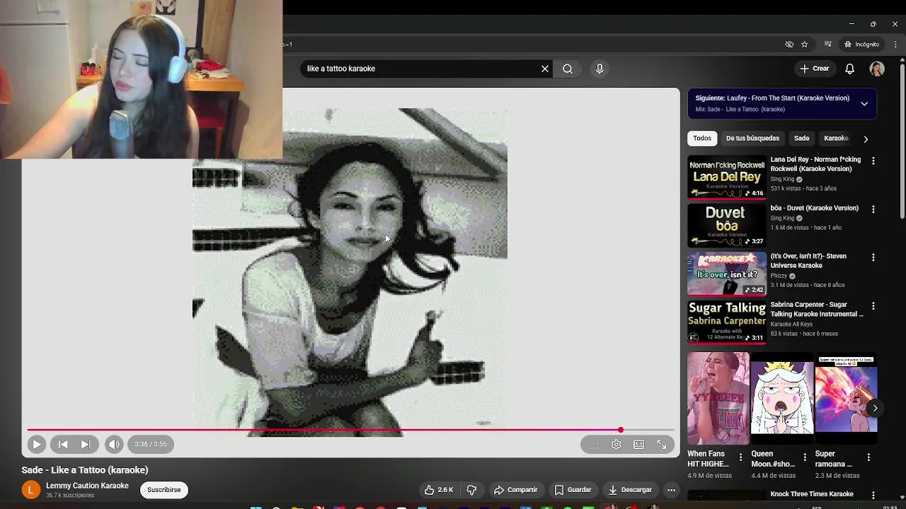Open the media control icon in browser toolbar
Image resolution: width=906 pixels, height=509 pixels.
pos(828,45)
